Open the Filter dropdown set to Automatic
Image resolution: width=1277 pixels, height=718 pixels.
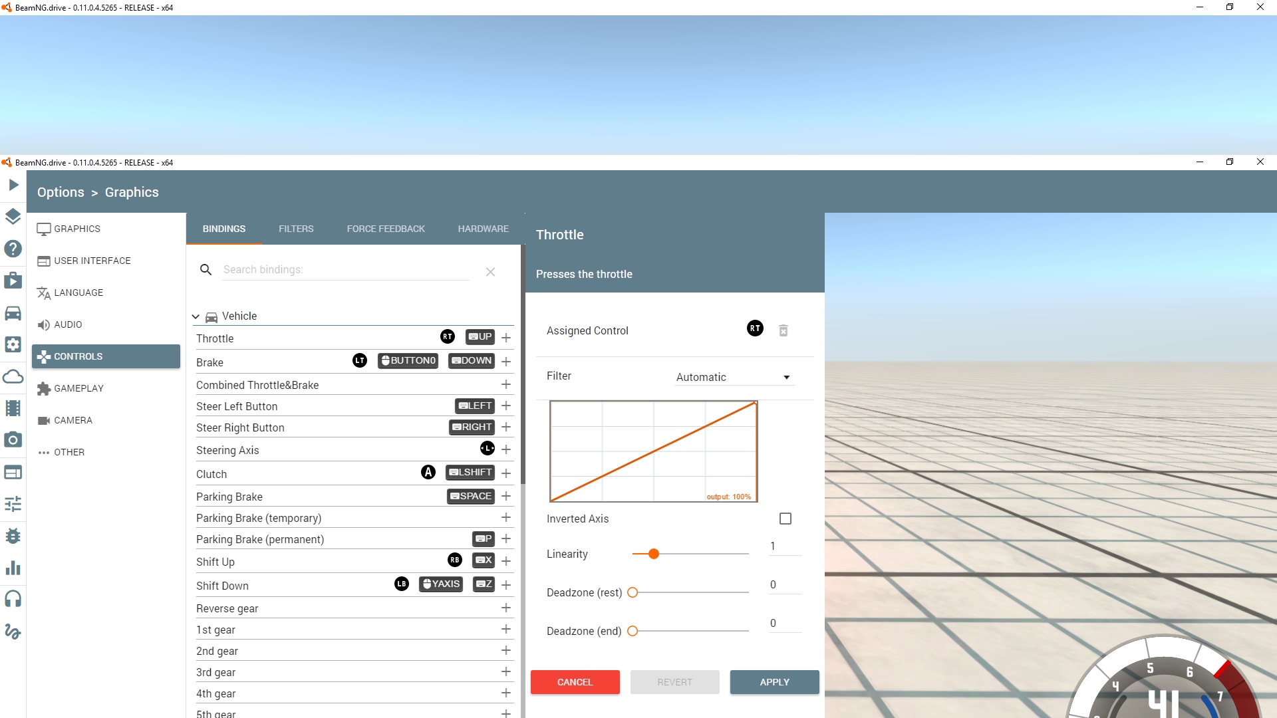point(734,377)
